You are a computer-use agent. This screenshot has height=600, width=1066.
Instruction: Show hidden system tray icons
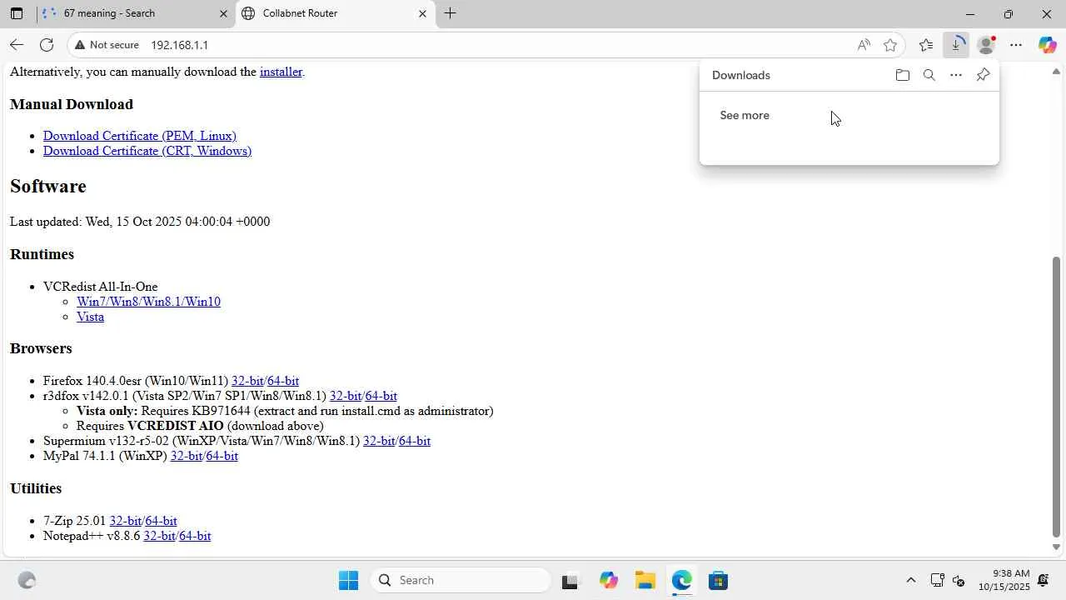[910, 580]
